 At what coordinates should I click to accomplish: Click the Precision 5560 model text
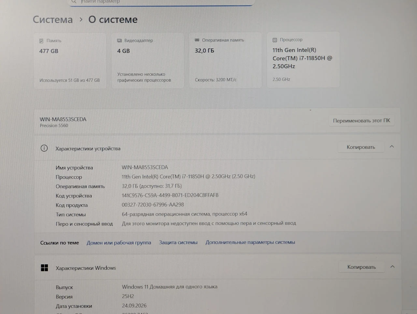click(x=54, y=125)
